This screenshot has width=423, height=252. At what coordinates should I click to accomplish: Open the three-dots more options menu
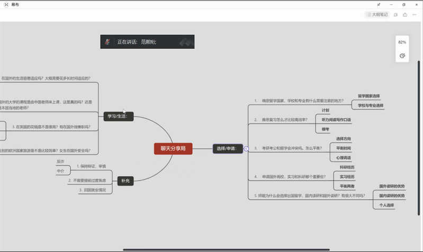pos(415,14)
